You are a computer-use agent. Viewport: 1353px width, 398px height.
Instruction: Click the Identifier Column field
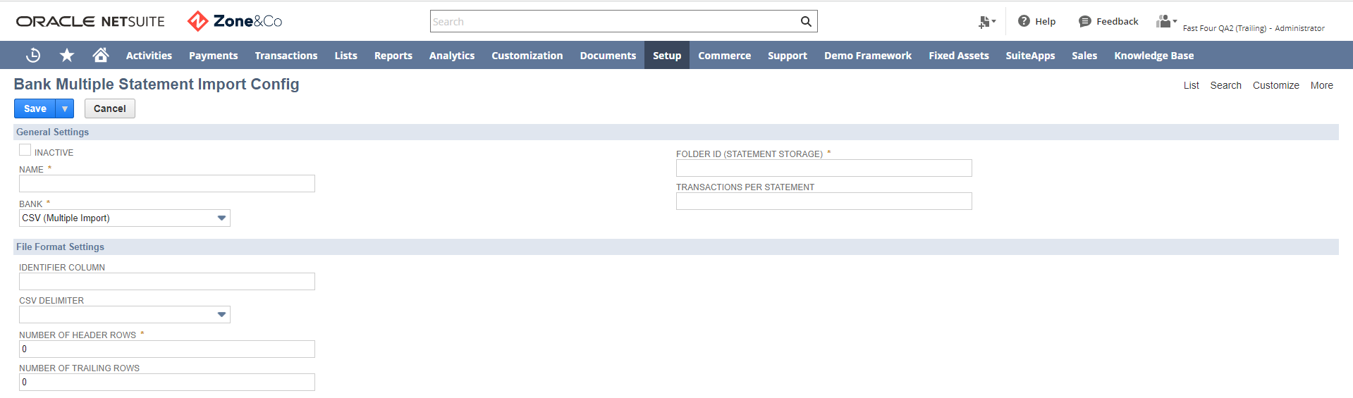[x=167, y=282]
